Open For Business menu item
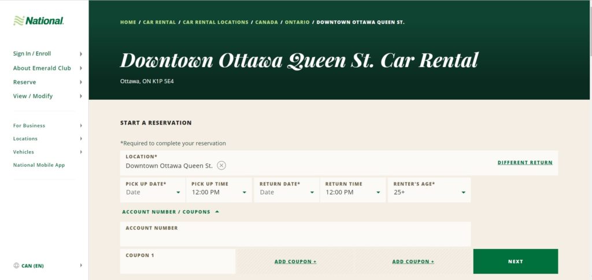This screenshot has width=592, height=280. coord(29,125)
